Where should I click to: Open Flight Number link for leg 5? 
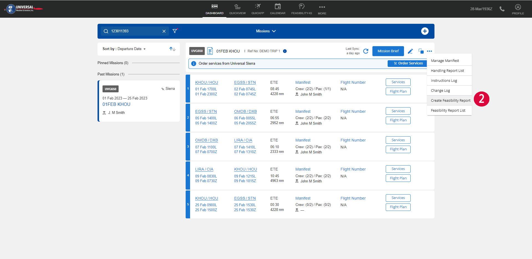[x=353, y=198]
